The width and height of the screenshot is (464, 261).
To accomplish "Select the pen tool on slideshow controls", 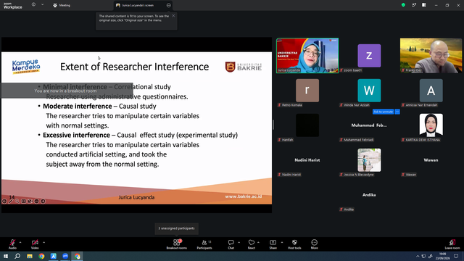I will (x=11, y=202).
